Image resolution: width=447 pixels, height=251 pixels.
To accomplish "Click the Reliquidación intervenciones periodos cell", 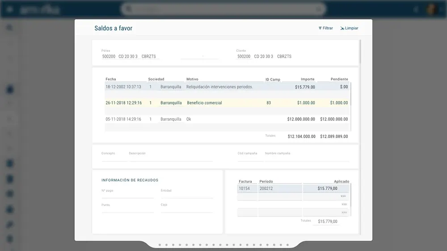I will [219, 87].
